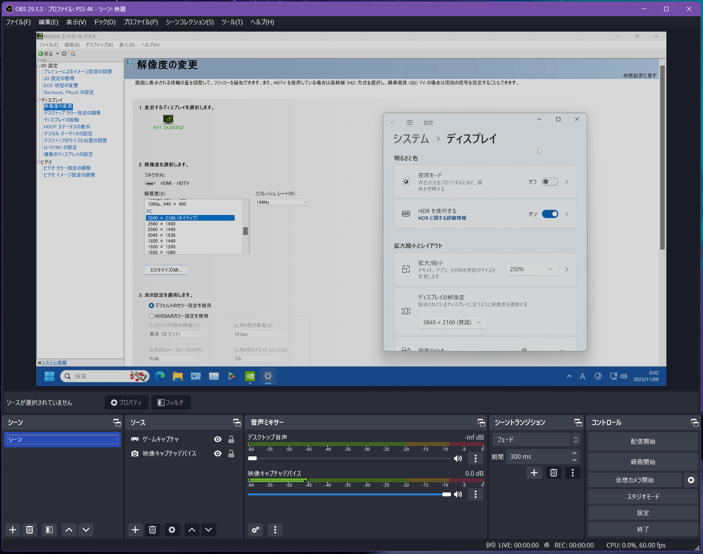Viewport: 703px width, 554px height.
Task: Move scene up arrow in Scenes panel
Action: click(x=69, y=530)
